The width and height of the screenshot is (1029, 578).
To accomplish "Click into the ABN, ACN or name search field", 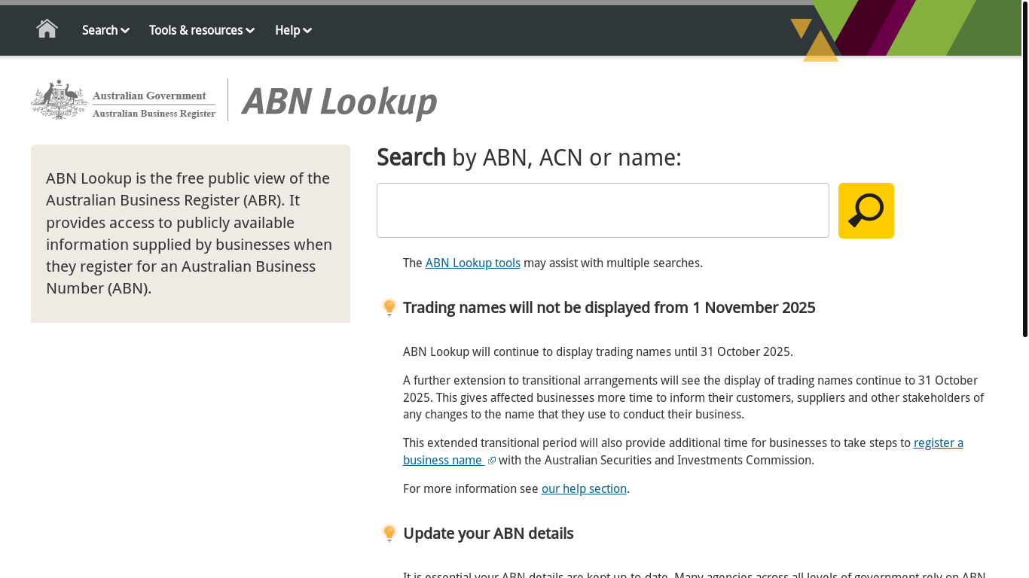I will pos(603,211).
